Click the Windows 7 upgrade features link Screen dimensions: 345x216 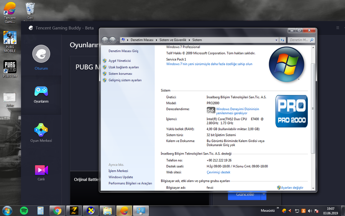click(x=209, y=64)
